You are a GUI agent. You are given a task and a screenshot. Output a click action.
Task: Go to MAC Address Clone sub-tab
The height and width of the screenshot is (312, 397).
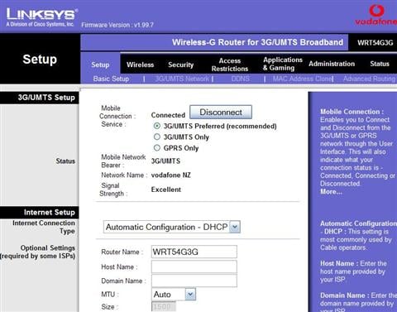(303, 79)
